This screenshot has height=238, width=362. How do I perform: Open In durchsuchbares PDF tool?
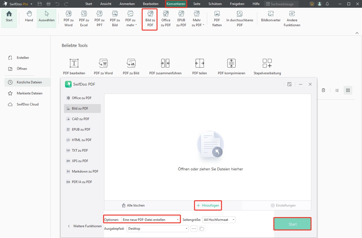click(240, 19)
